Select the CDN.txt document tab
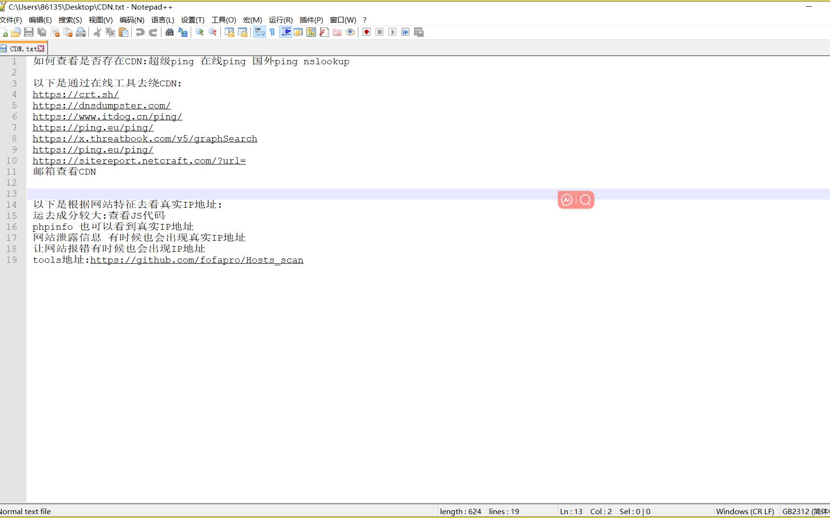This screenshot has width=830, height=518. (23, 48)
